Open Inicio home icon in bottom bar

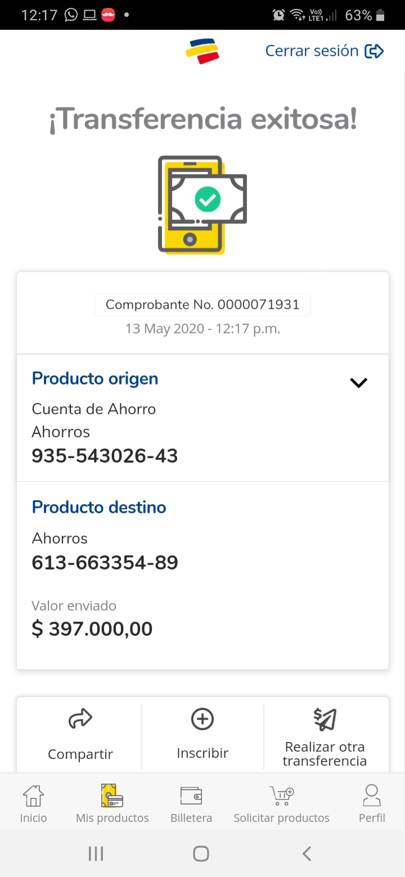[33, 796]
